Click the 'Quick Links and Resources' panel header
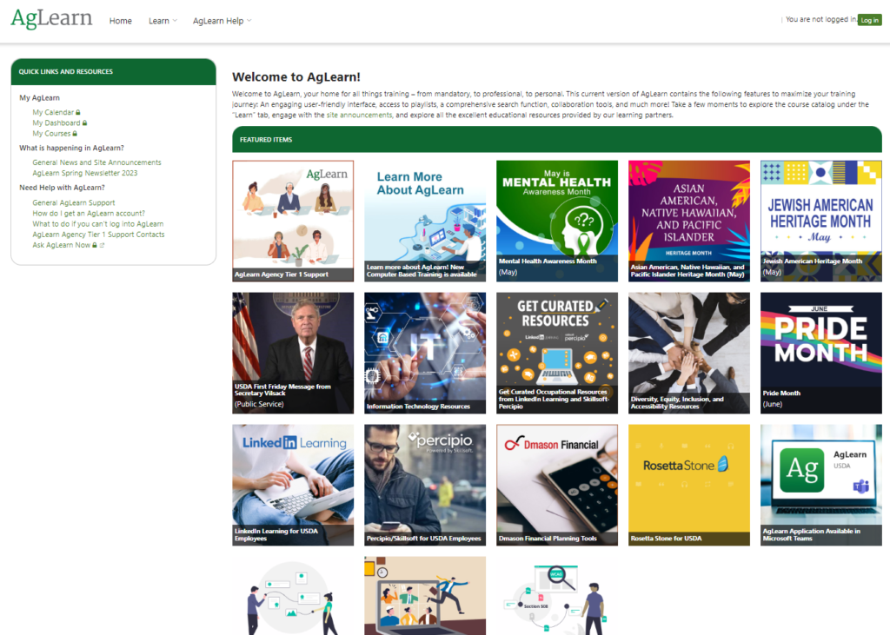 pyautogui.click(x=114, y=71)
